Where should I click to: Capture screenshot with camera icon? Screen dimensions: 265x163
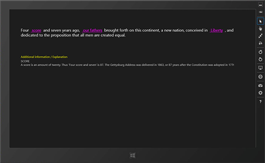260,86
